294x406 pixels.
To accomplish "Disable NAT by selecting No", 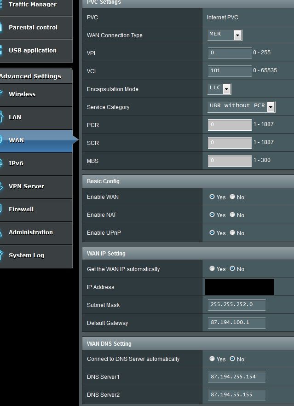I will pyautogui.click(x=232, y=215).
